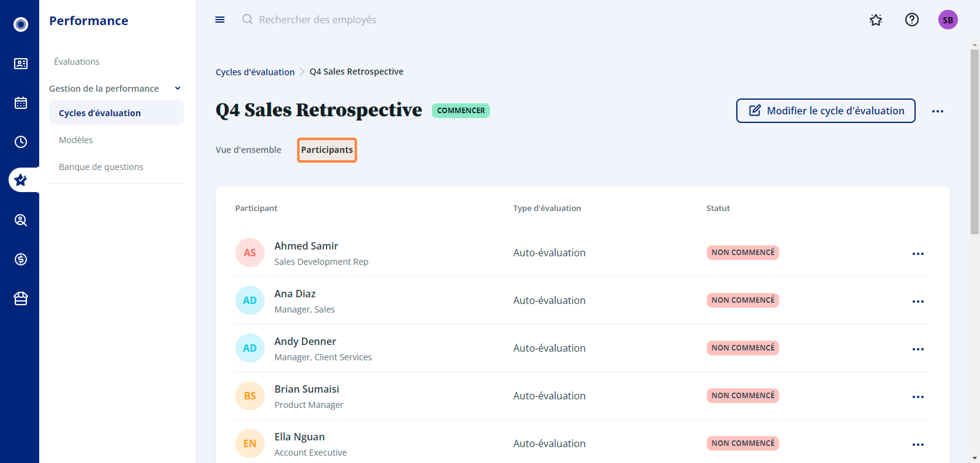Click the Brian Sumaisi BS avatar
The width and height of the screenshot is (980, 463).
pyautogui.click(x=250, y=395)
